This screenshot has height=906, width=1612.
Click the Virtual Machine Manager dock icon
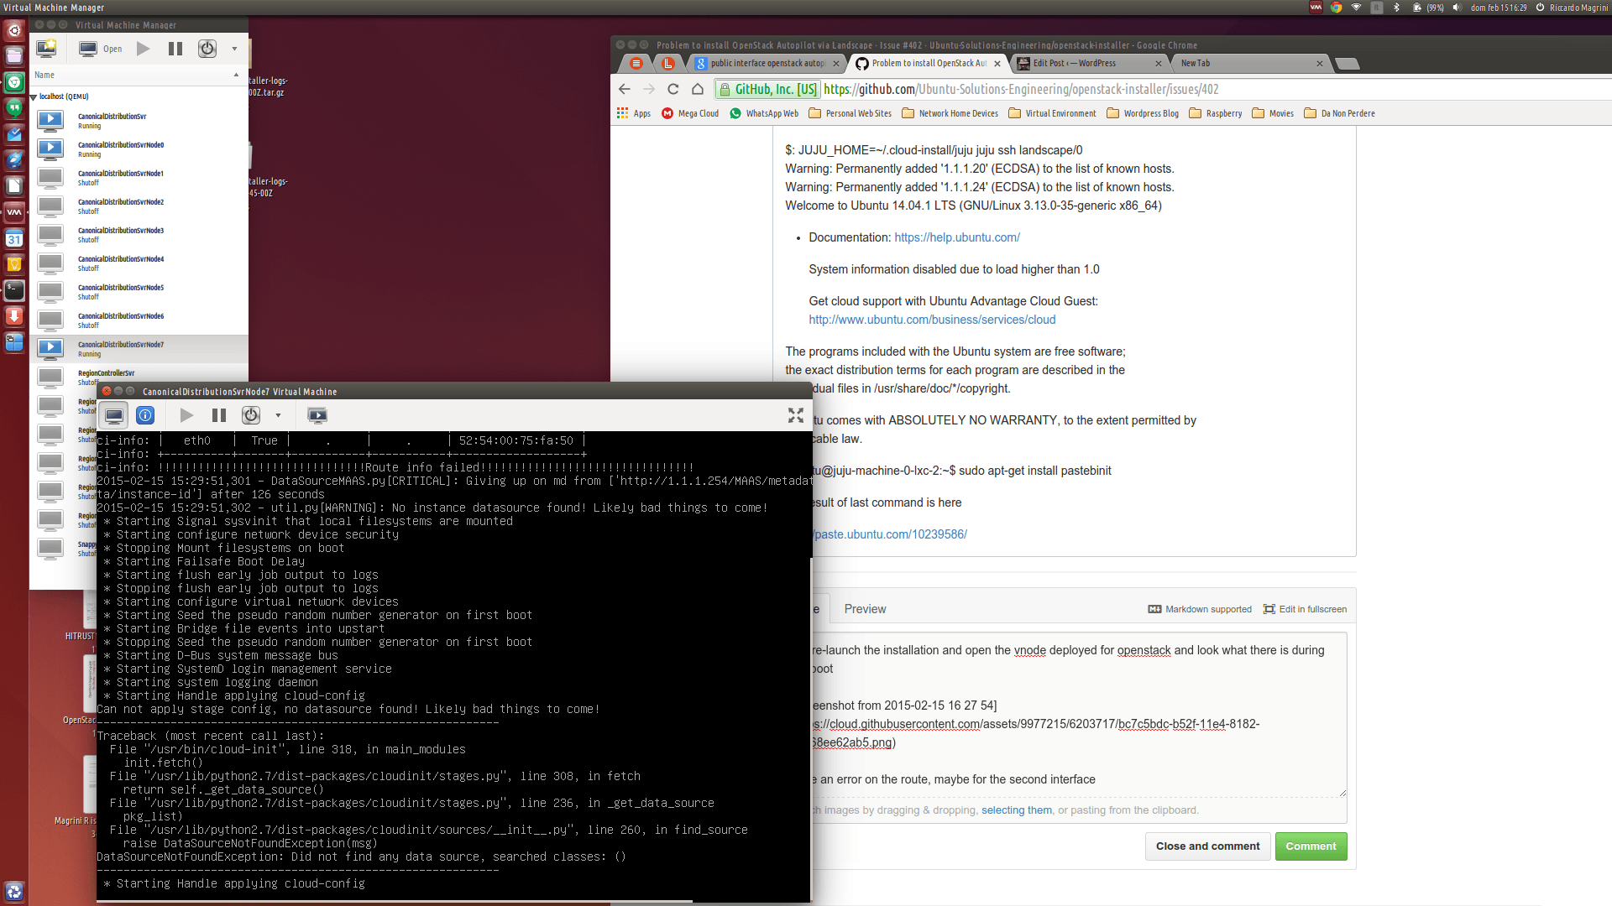[x=14, y=212]
